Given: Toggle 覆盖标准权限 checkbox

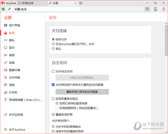Looking at the screenshot, I should pos(53,114).
